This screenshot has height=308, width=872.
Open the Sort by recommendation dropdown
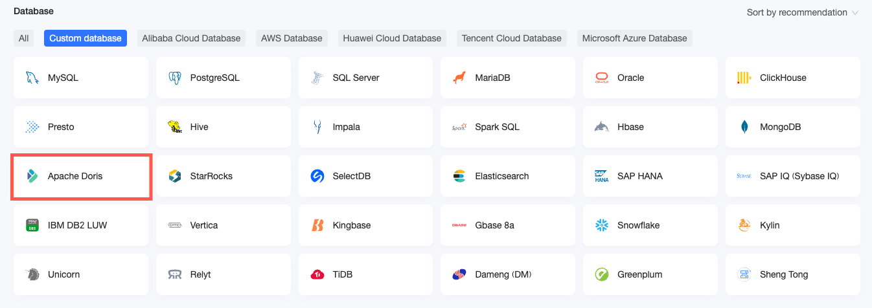(x=802, y=12)
